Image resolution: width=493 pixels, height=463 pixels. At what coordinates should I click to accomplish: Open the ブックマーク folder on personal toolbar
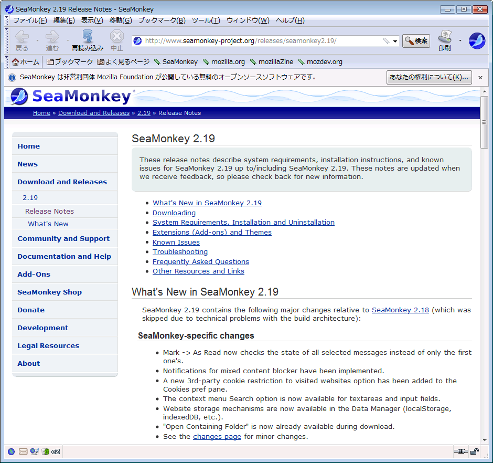(70, 62)
